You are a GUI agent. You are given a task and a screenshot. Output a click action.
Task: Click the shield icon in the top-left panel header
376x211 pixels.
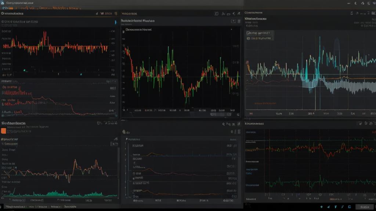116,14
